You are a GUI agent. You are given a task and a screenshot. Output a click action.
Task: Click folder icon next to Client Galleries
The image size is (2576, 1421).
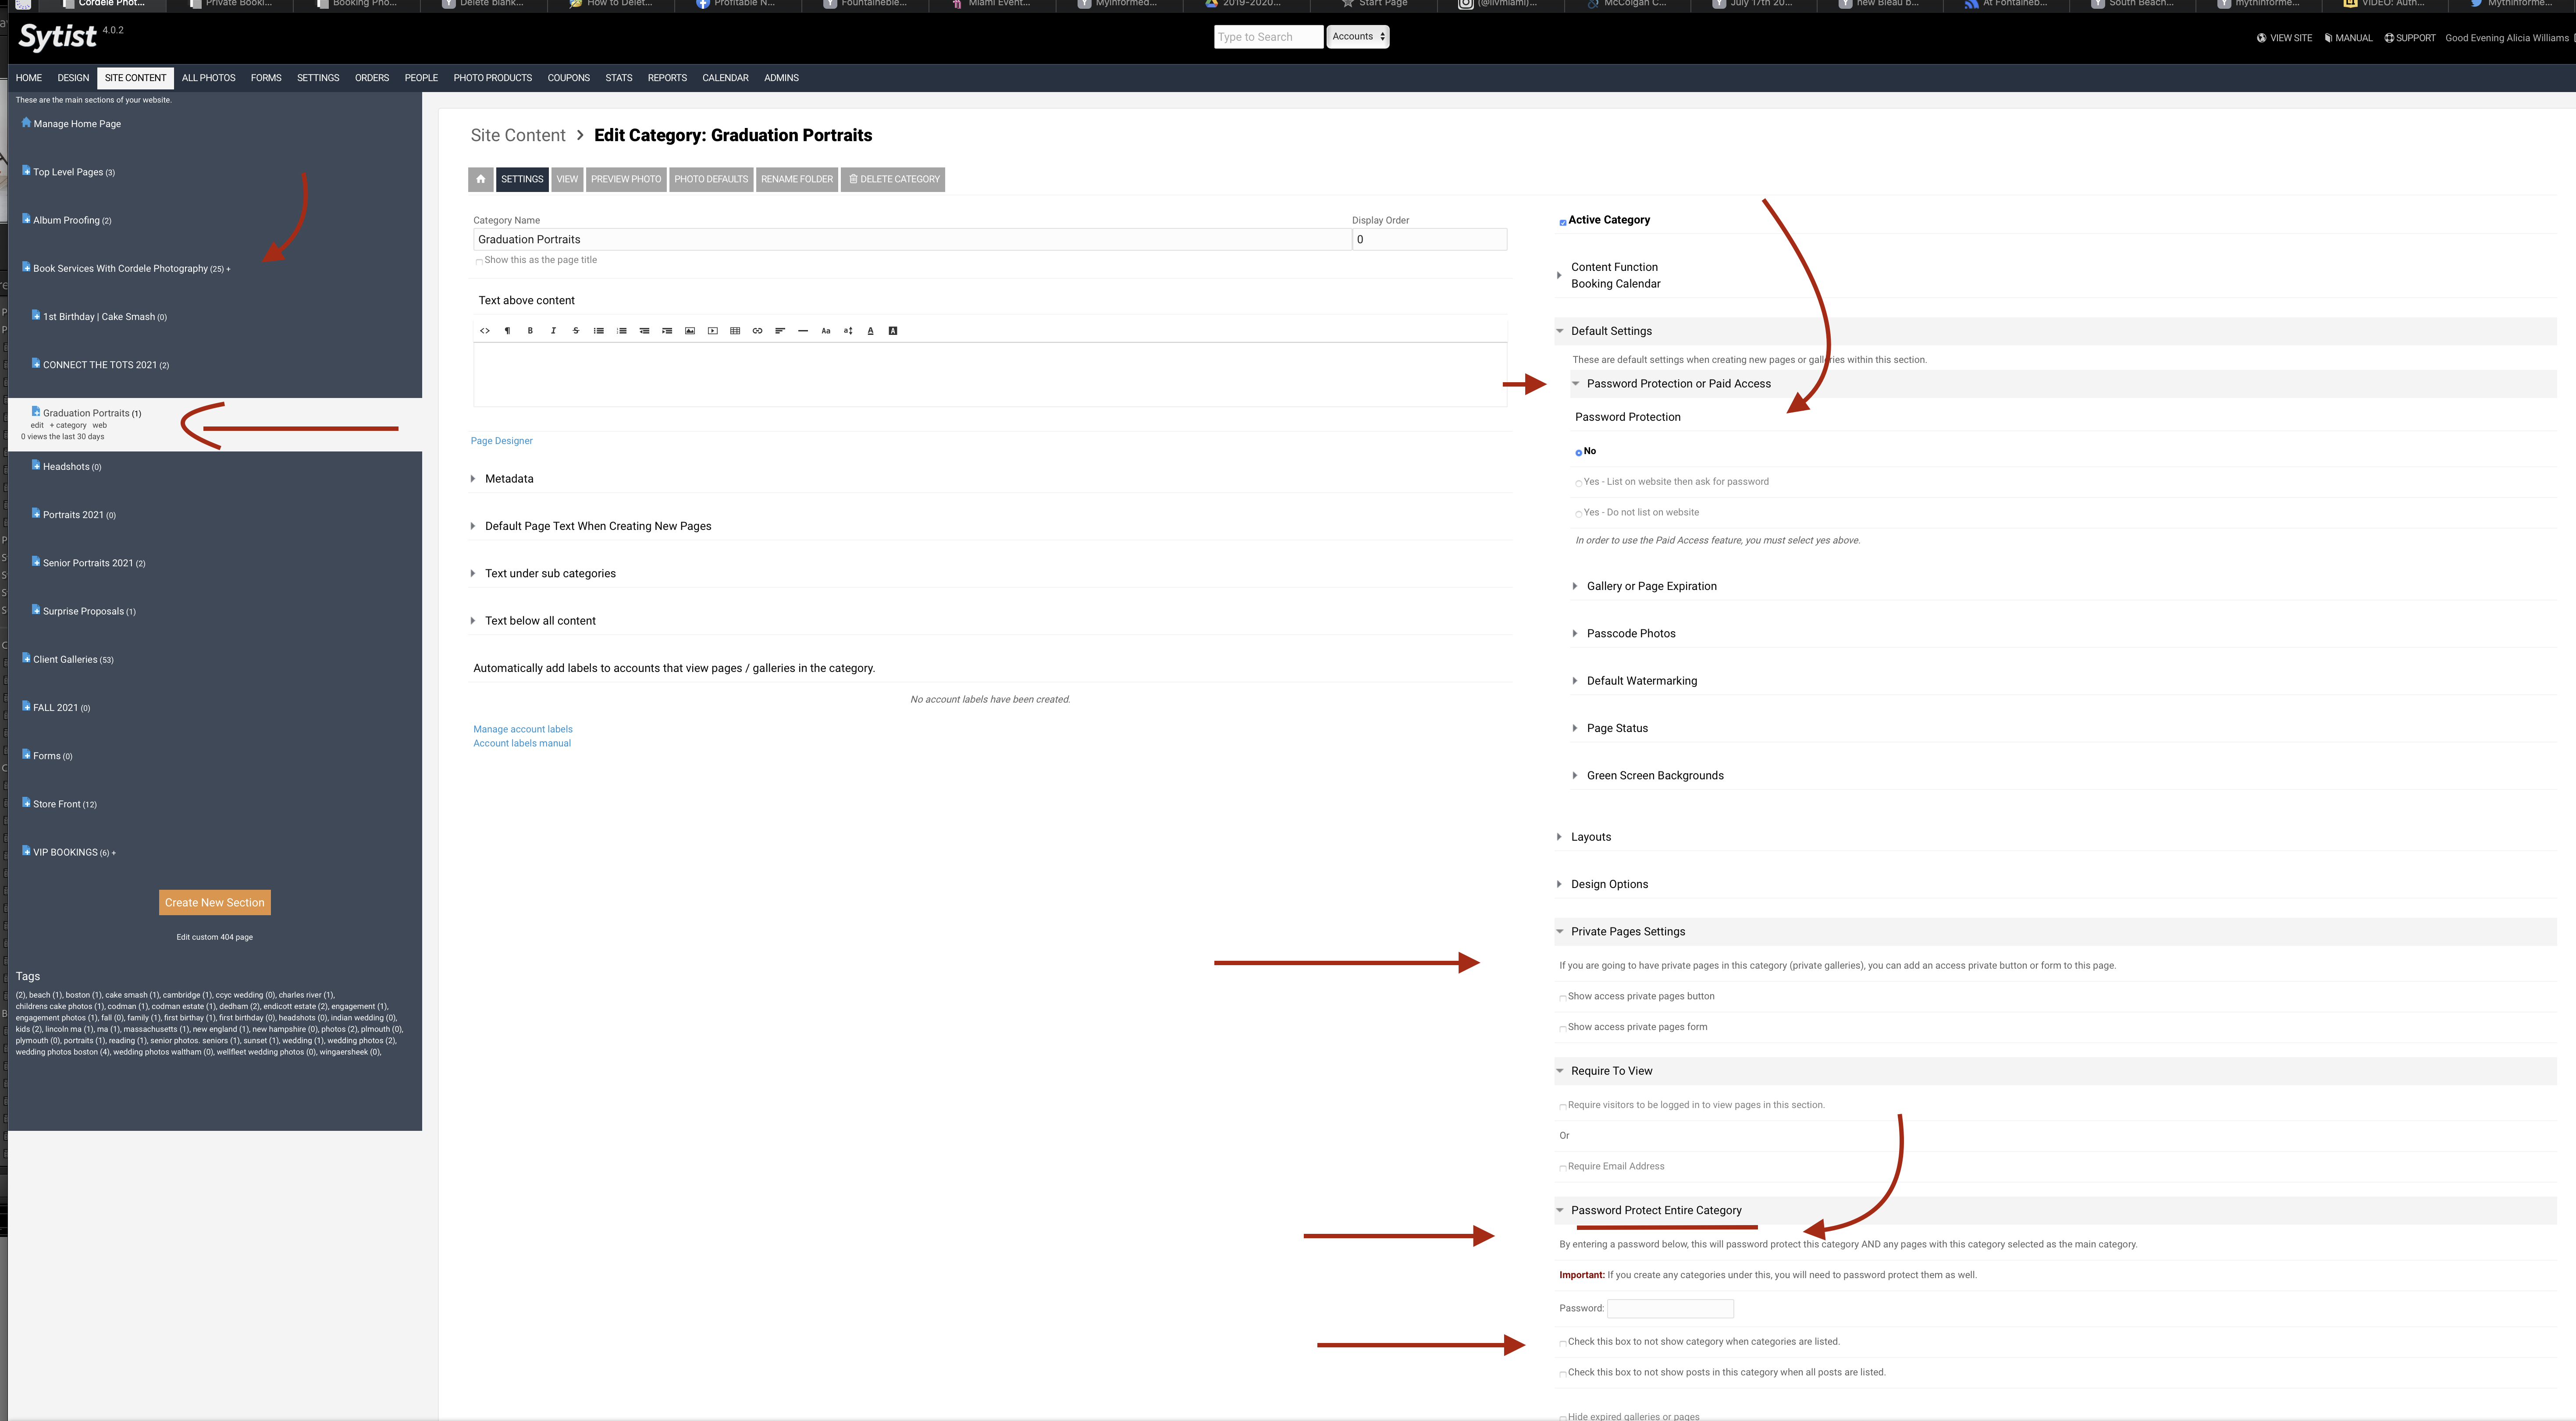pos(26,658)
